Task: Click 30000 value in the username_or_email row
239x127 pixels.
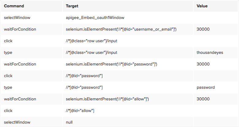Action: [x=203, y=29]
